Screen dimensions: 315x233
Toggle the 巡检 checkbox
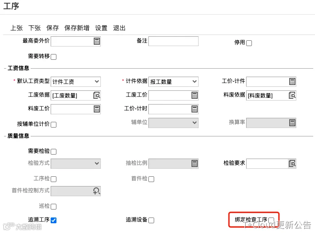click(x=53, y=206)
